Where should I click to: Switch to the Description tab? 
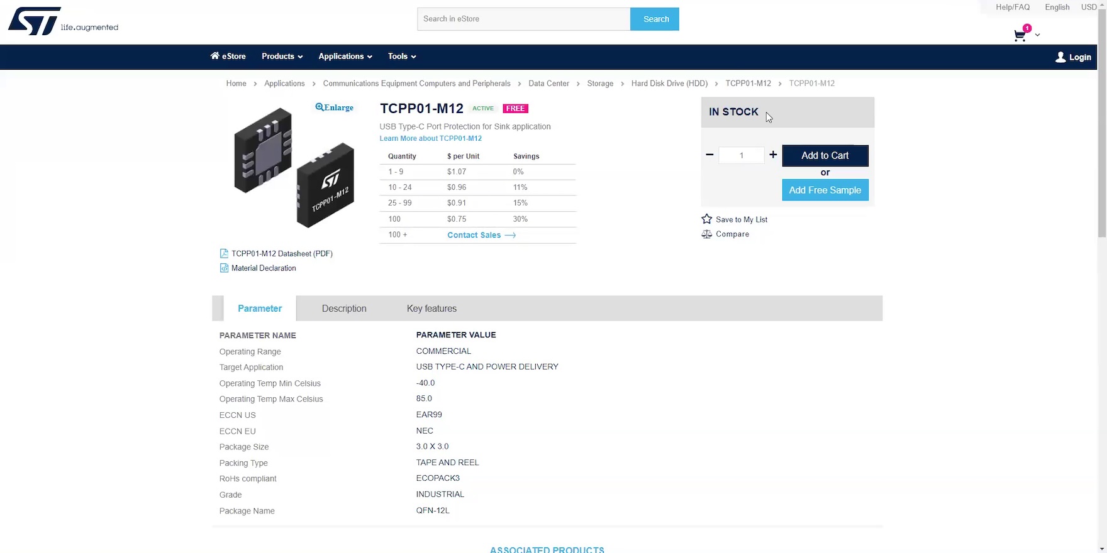click(344, 309)
